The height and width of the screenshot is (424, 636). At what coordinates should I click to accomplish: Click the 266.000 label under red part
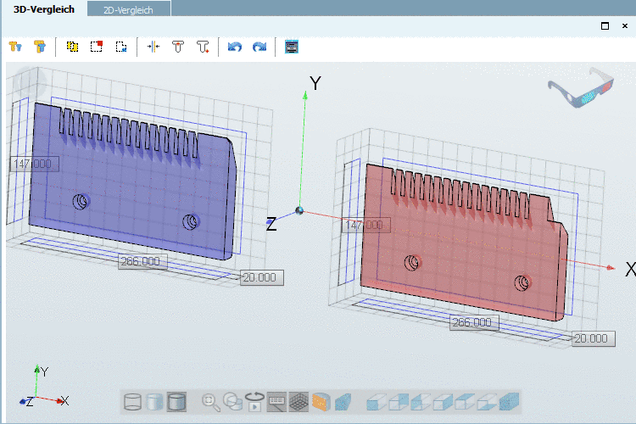coord(474,322)
